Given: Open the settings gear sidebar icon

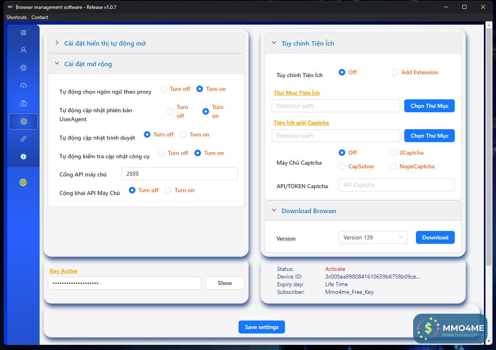Looking at the screenshot, I should tap(23, 122).
